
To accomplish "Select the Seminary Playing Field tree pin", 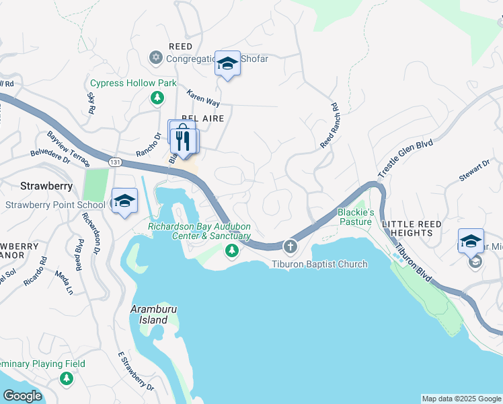I will click(67, 379).
